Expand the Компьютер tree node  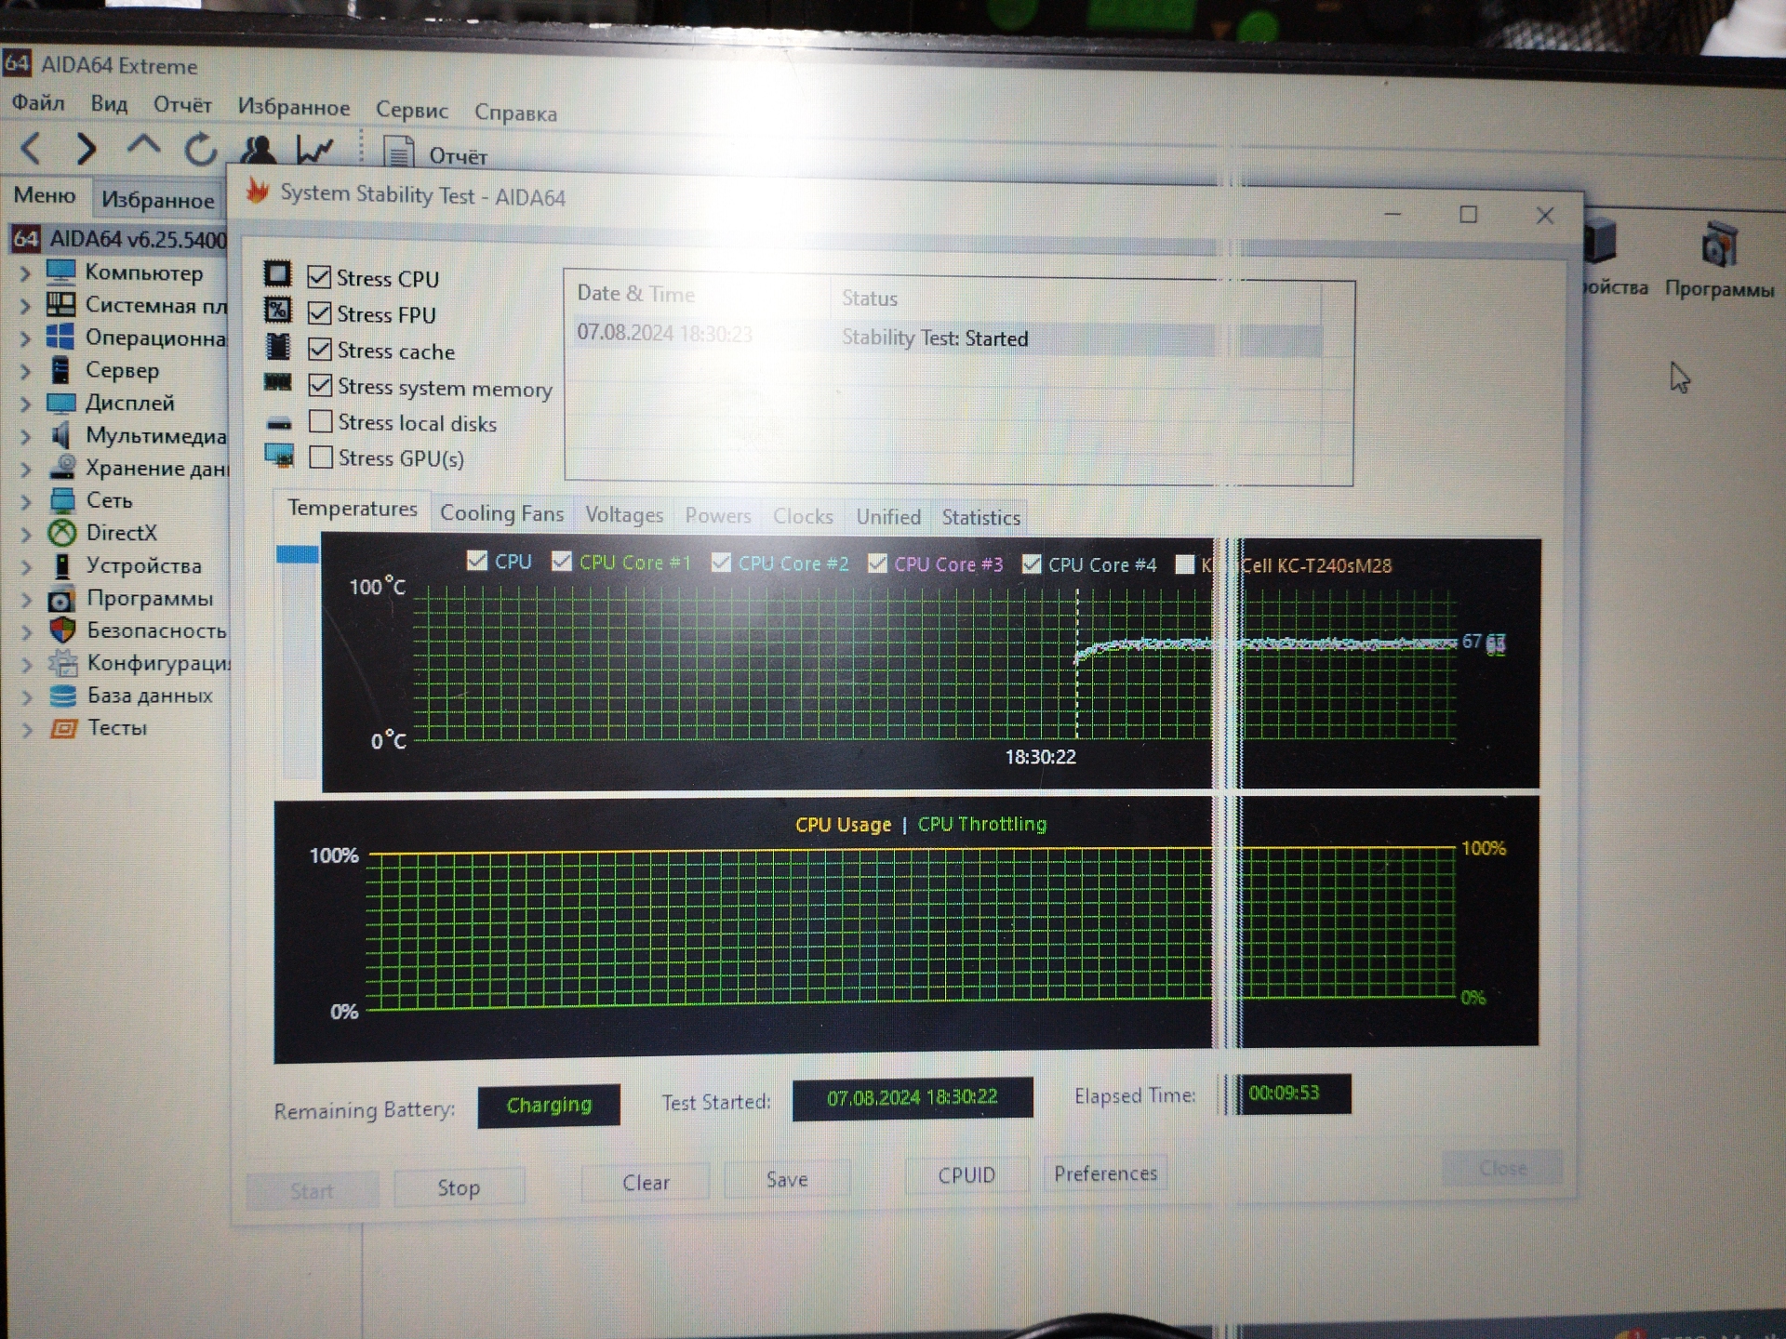[x=26, y=273]
